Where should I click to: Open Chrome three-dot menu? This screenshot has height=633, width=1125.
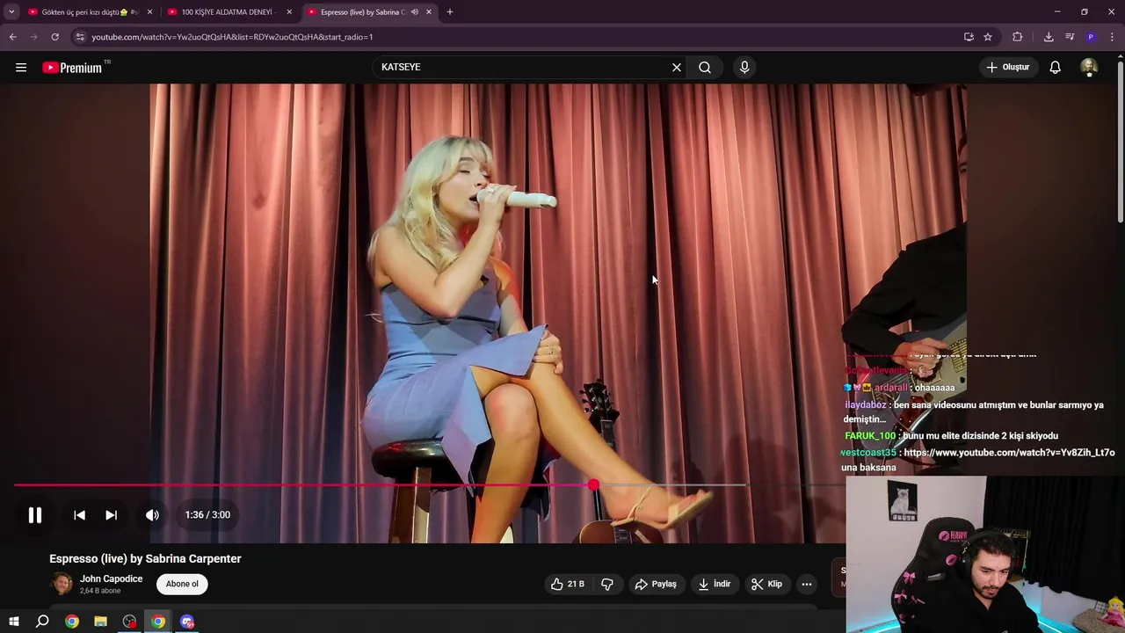coord(1113,37)
